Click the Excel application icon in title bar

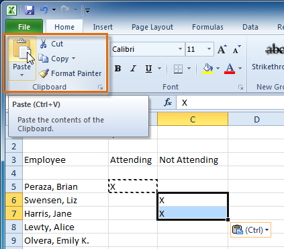pos(11,10)
